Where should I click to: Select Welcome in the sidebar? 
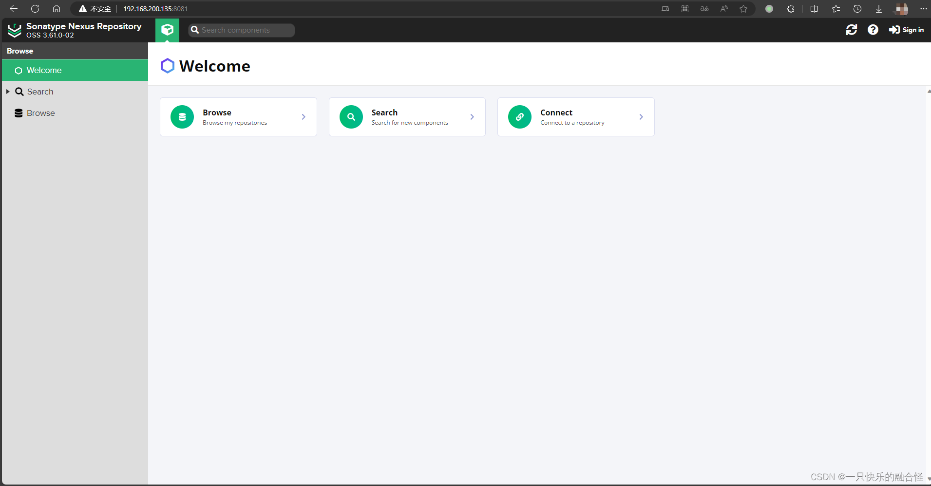point(75,70)
